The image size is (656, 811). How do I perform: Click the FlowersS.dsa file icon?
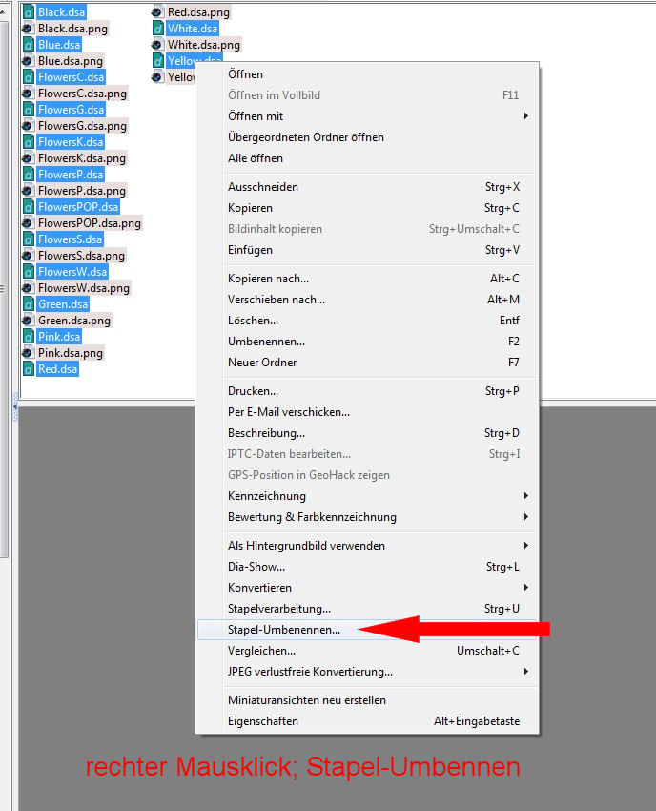tap(29, 239)
